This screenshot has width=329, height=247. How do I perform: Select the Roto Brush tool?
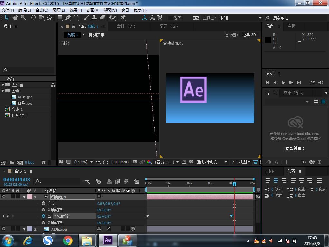(113, 18)
